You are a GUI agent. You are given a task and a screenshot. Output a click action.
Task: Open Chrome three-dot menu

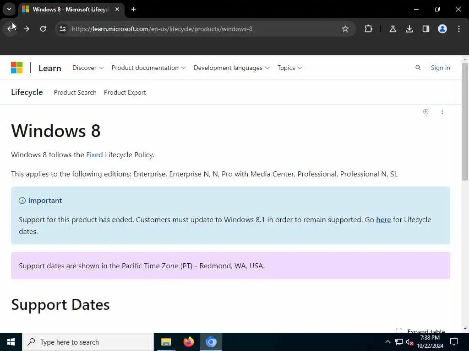pos(459,29)
